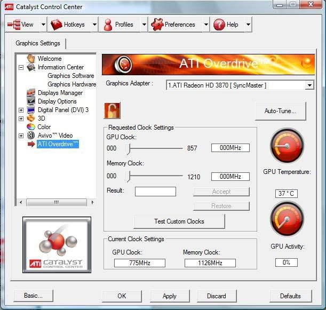Click the GPU Temperature gauge
326x310 pixels.
click(x=287, y=145)
